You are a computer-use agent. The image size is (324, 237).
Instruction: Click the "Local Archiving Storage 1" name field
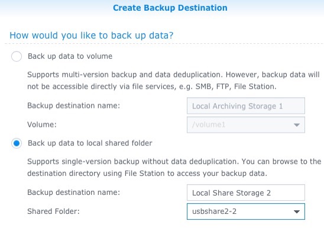[x=246, y=106]
